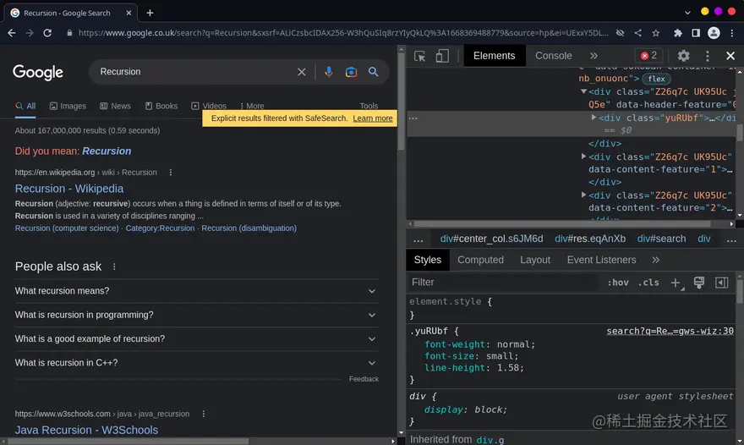Image resolution: width=744 pixels, height=445 pixels.
Task: Close the DevTools panel
Action: click(x=730, y=56)
